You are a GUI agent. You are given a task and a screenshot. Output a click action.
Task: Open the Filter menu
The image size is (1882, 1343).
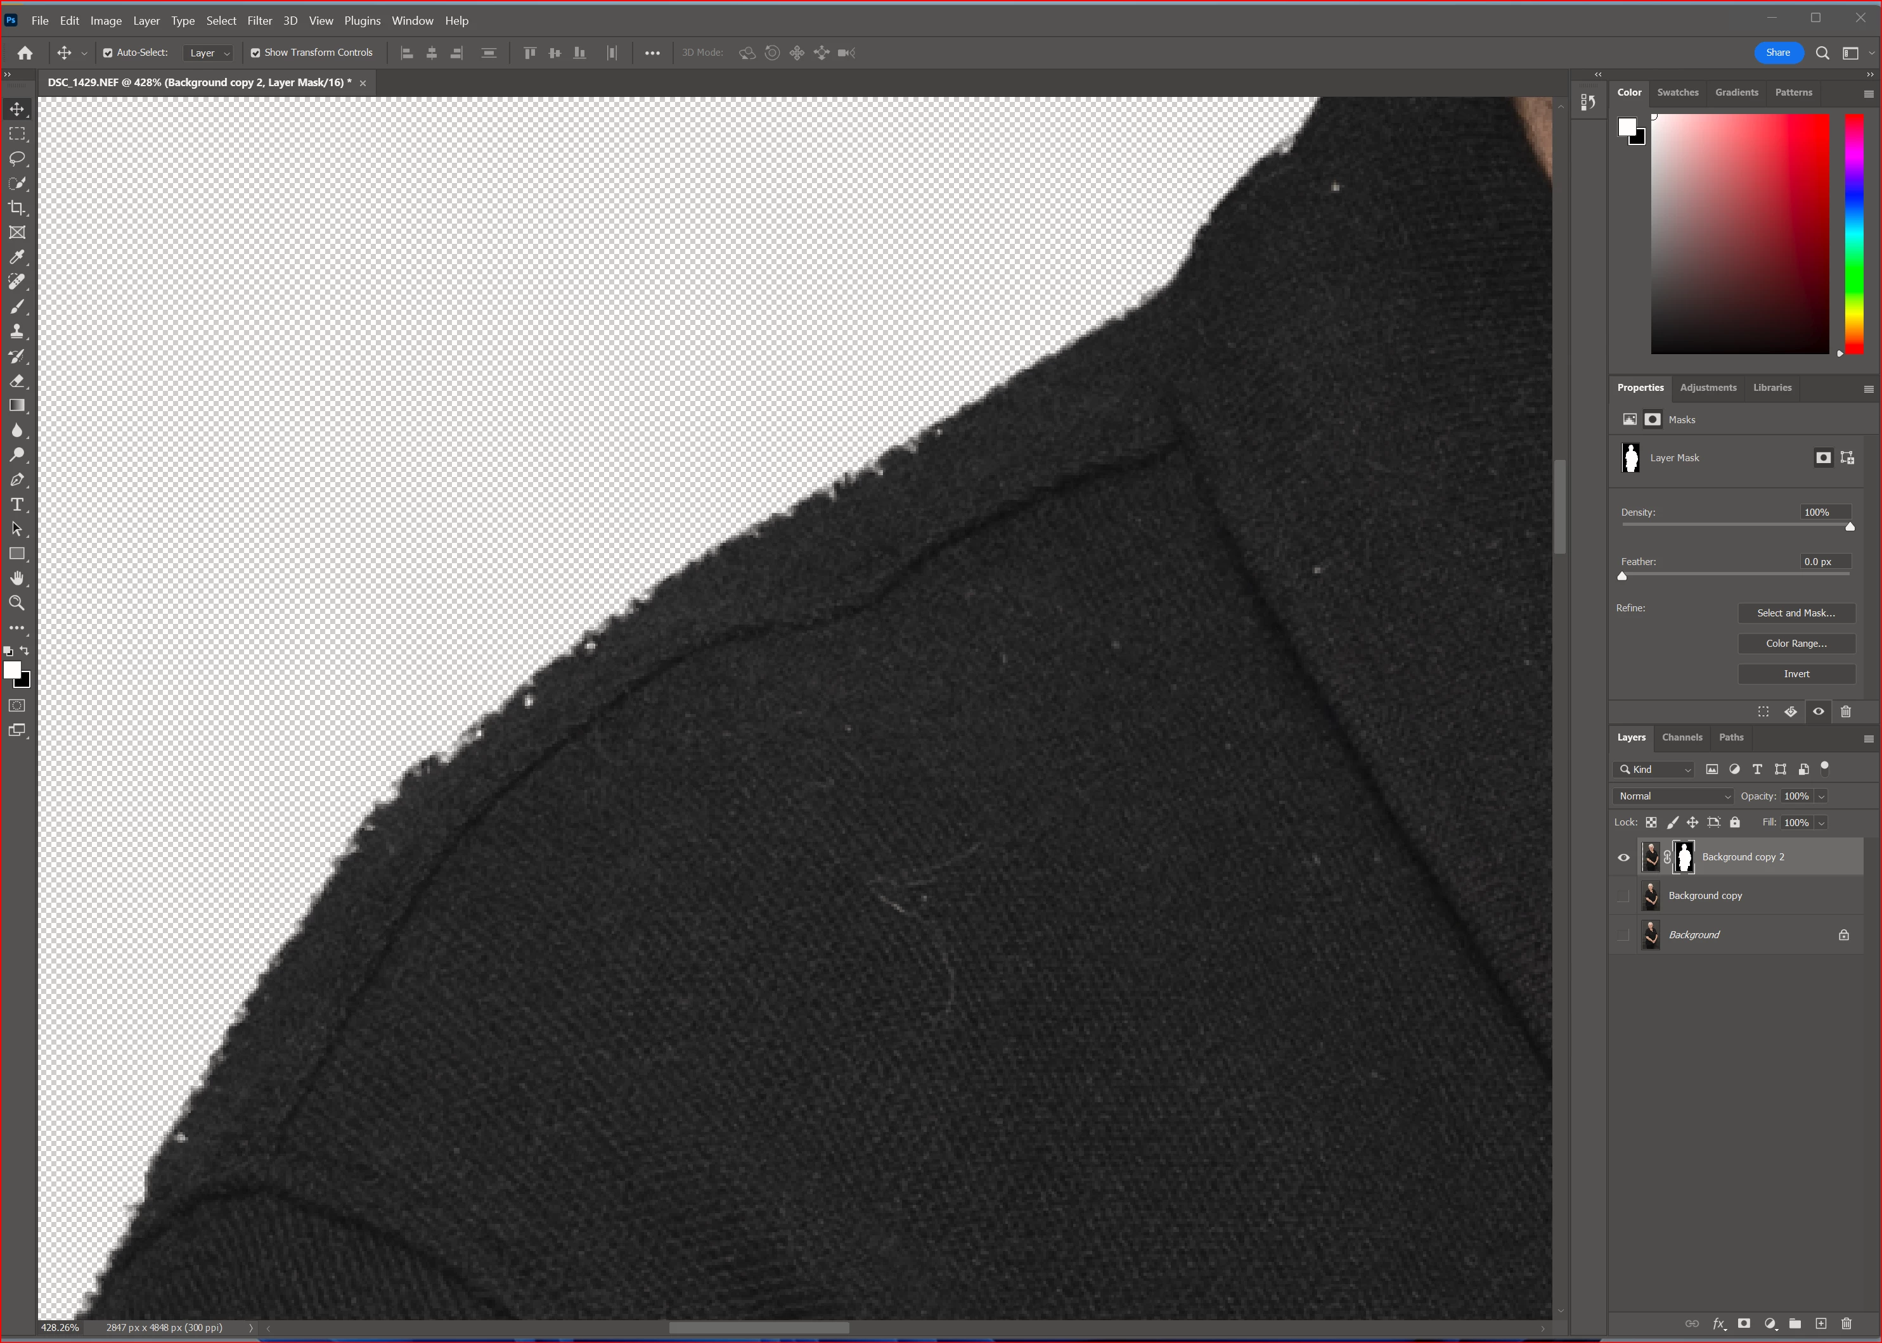click(259, 21)
